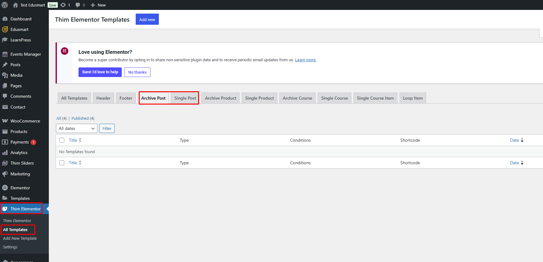Click the updates refresh icon in admin bar
Screen dimensions: 543x262
pyautogui.click(x=63, y=5)
